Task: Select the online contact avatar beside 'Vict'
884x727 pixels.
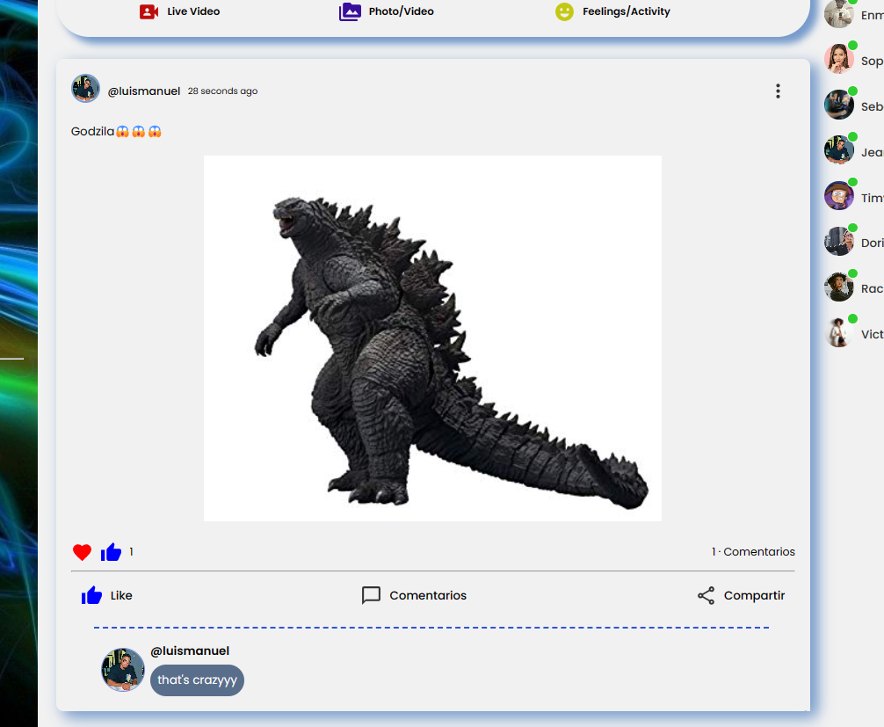Action: point(839,332)
